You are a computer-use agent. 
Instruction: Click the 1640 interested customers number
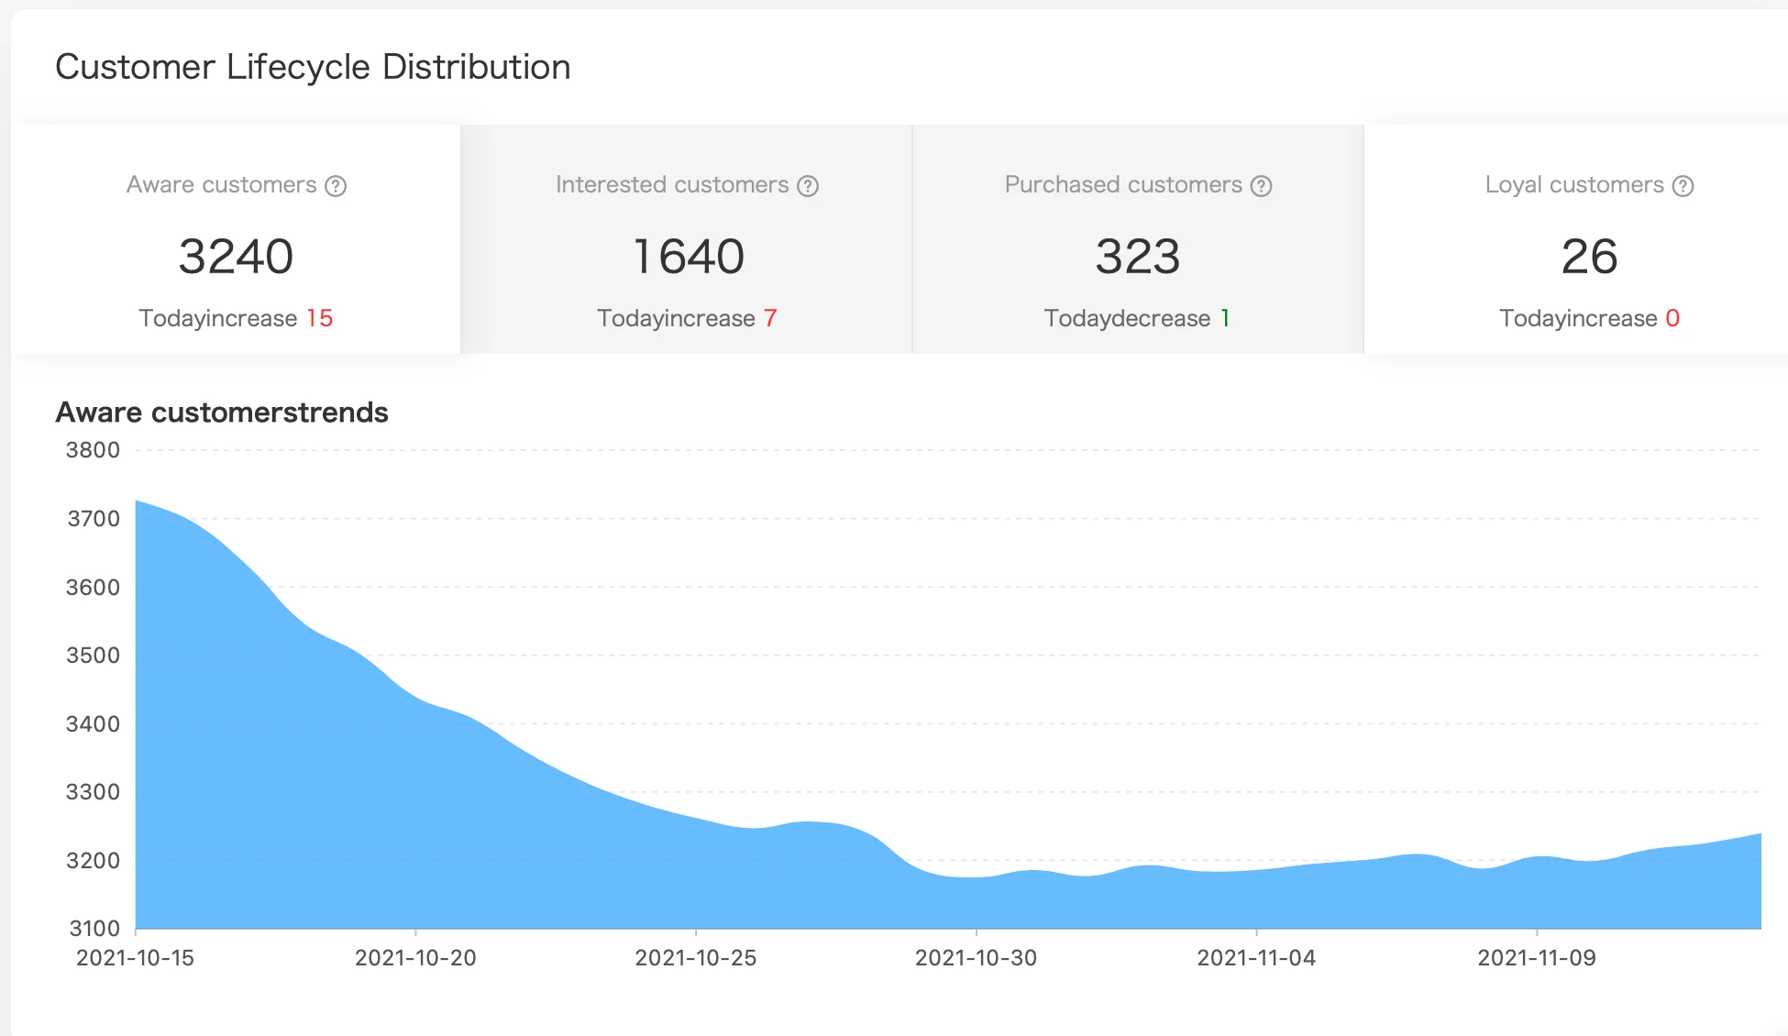[x=688, y=256]
